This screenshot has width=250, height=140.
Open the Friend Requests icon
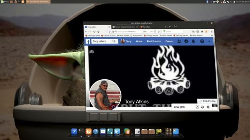[179, 41]
